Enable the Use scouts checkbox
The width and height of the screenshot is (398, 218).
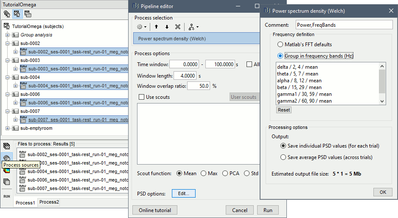point(142,97)
